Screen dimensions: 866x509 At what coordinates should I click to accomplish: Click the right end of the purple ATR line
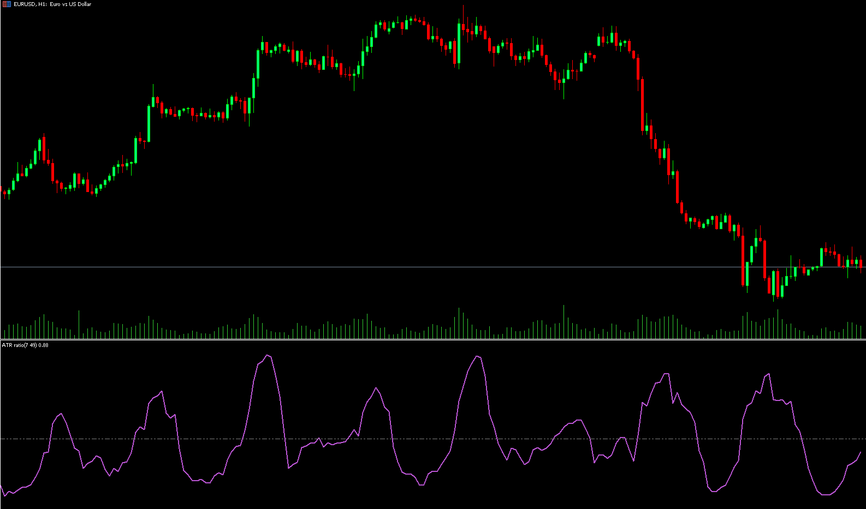click(x=861, y=452)
